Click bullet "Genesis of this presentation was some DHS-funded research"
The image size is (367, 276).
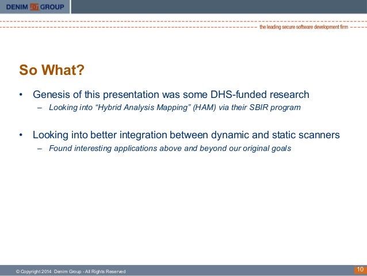tap(171, 94)
